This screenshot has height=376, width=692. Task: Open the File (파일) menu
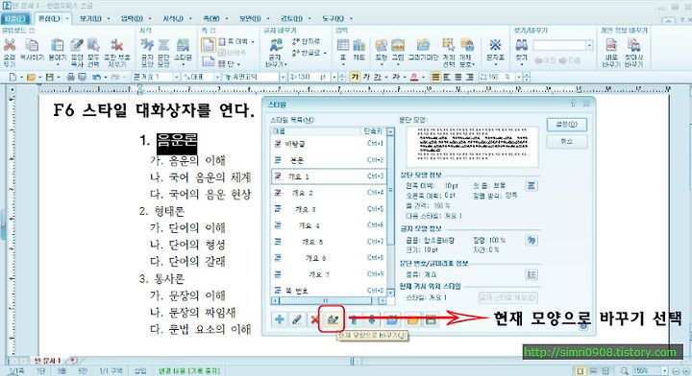(15, 18)
